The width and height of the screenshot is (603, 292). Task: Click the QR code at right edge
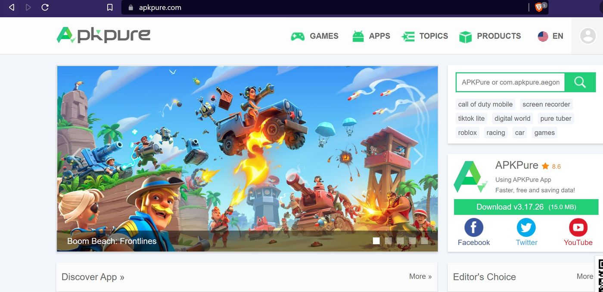600,274
